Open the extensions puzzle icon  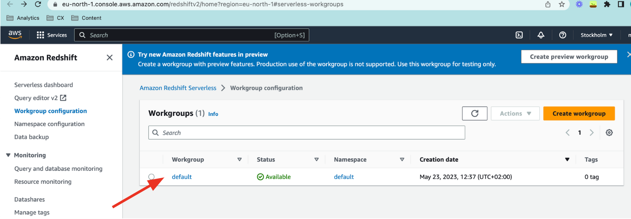[607, 4]
